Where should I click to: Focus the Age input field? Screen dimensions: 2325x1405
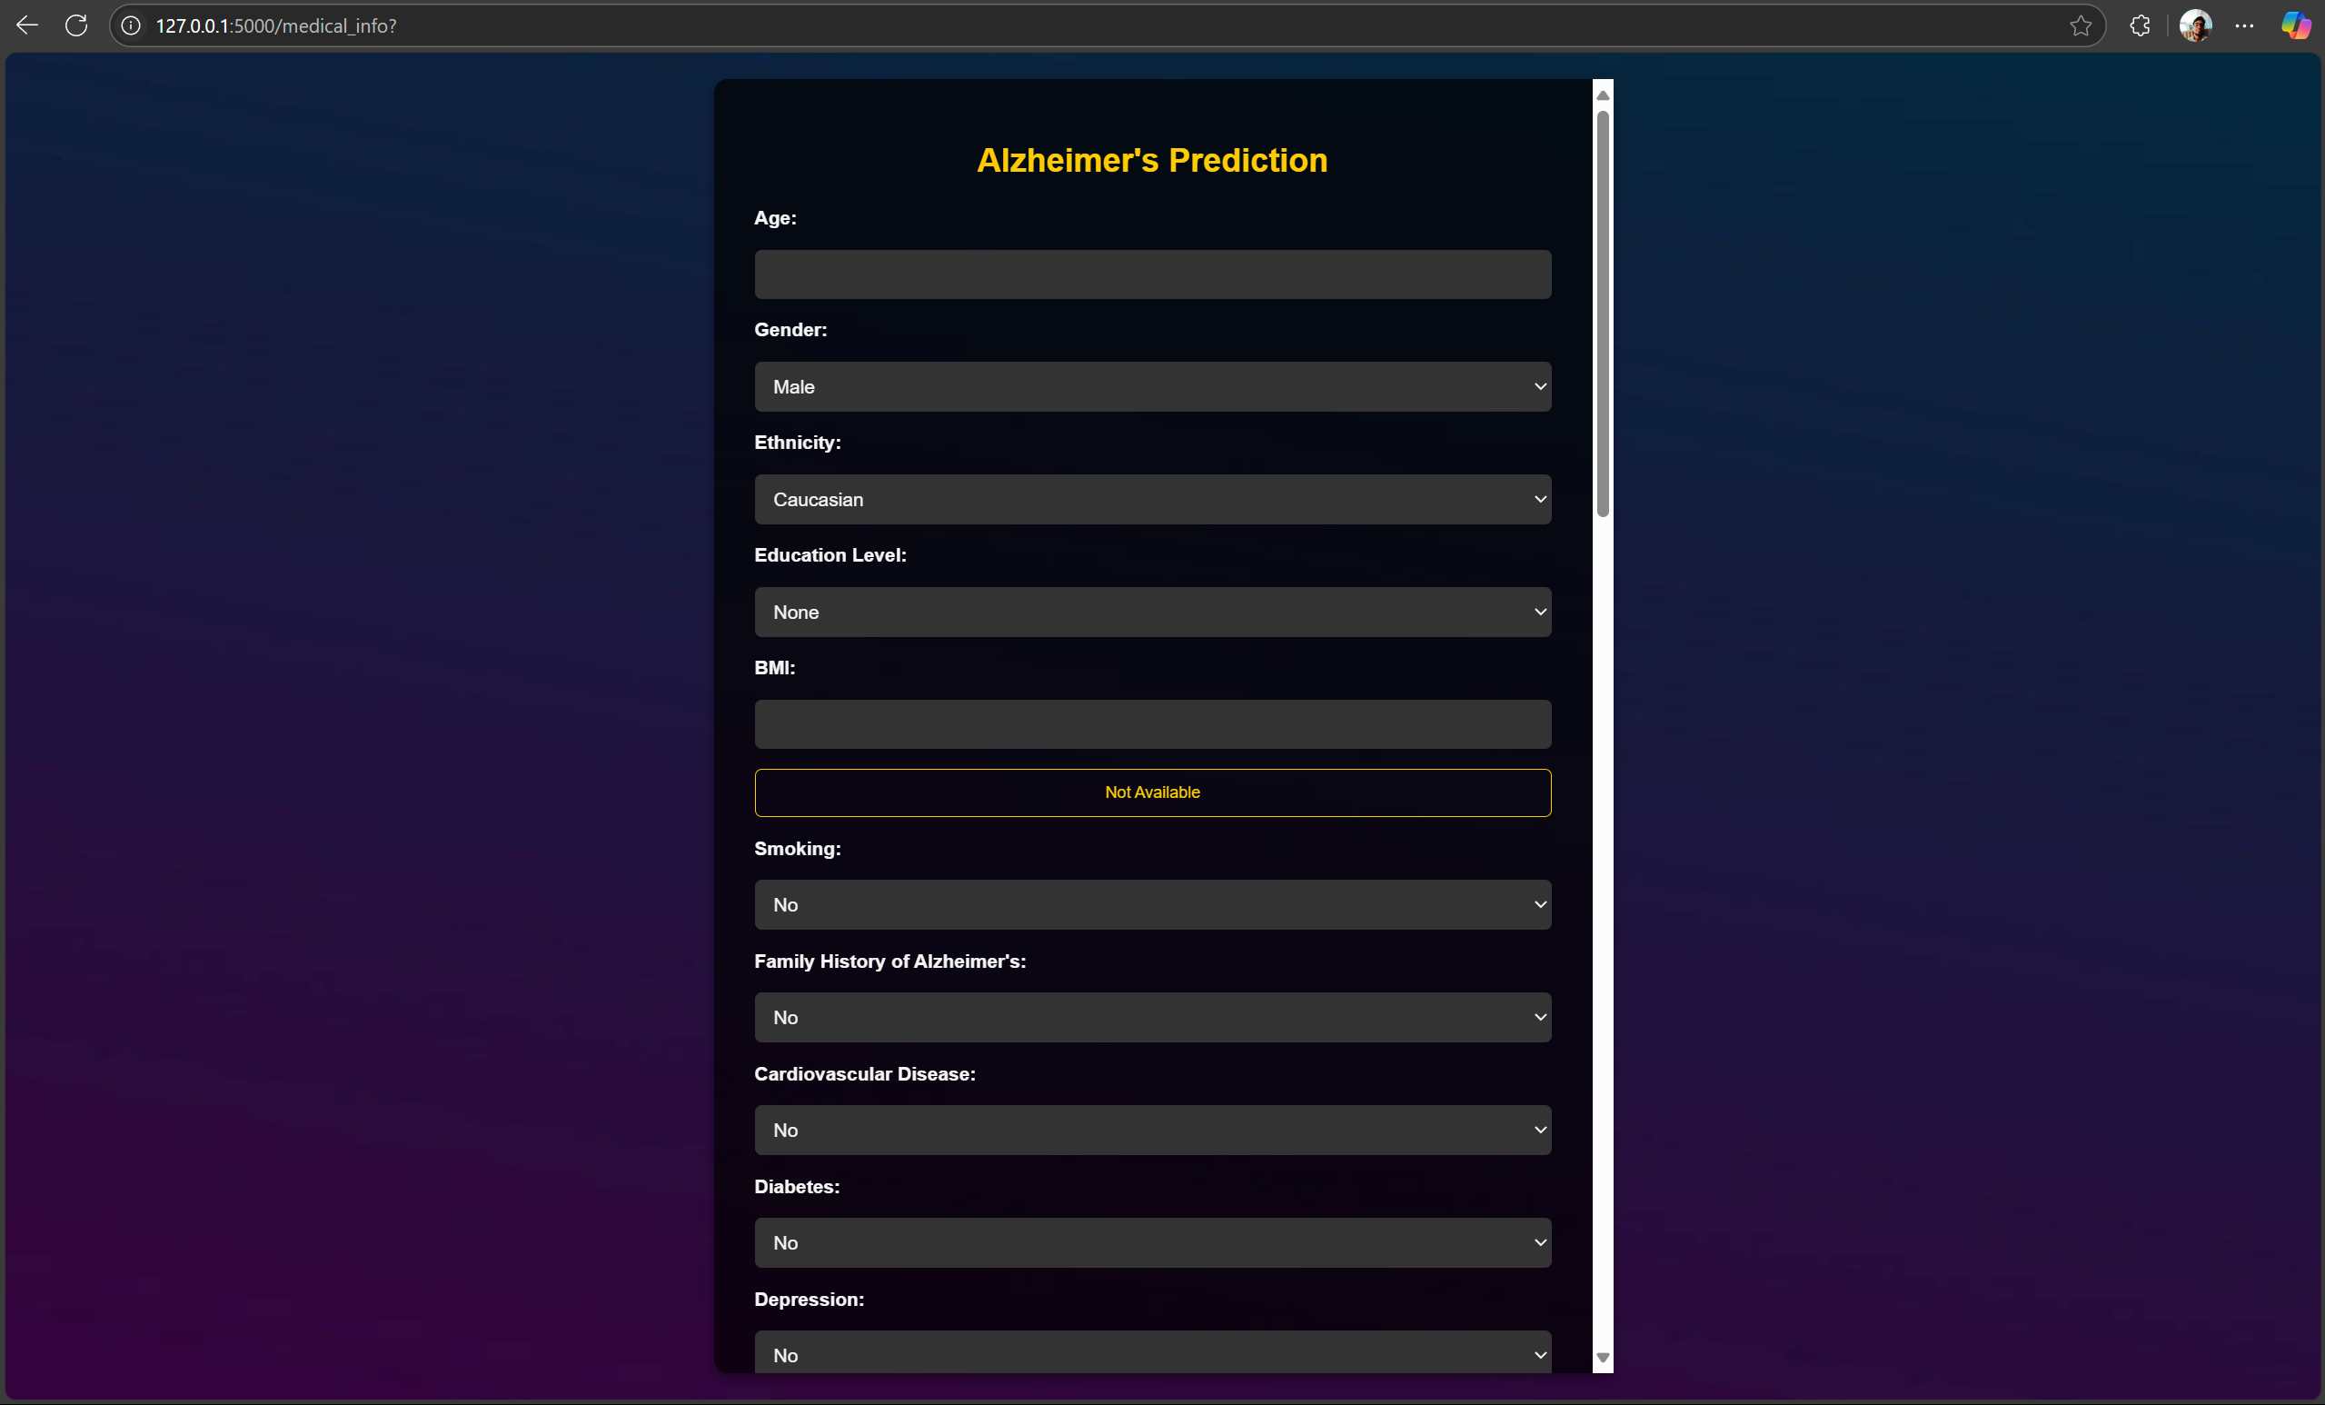(x=1152, y=274)
